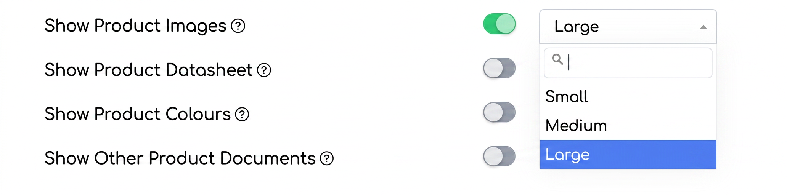Choose the Small option from the list

[x=628, y=96]
